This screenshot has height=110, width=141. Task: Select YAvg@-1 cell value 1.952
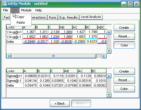(x=29, y=37)
